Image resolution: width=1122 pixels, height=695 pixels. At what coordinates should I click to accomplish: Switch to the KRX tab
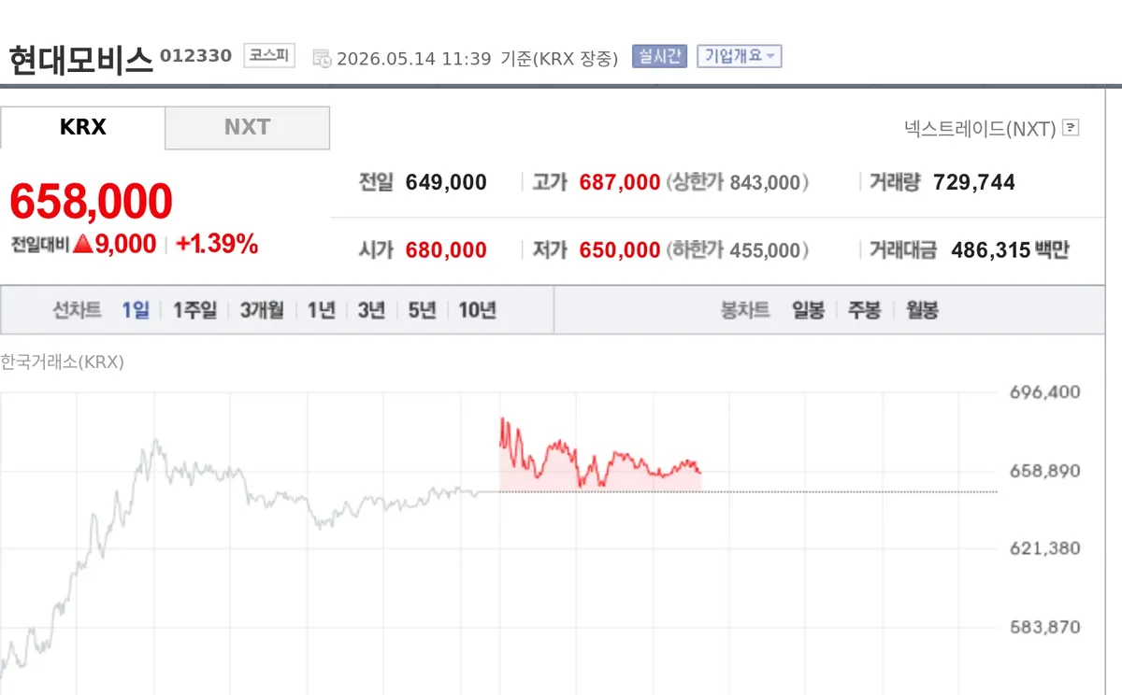(82, 127)
